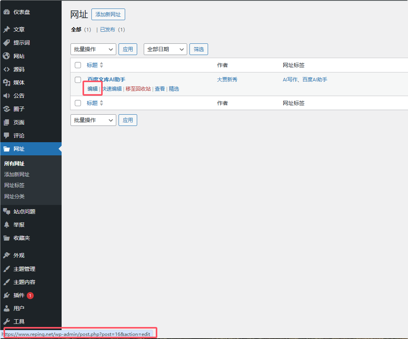Click the comment bubble icon beside 评论
408x339 pixels.
point(7,136)
